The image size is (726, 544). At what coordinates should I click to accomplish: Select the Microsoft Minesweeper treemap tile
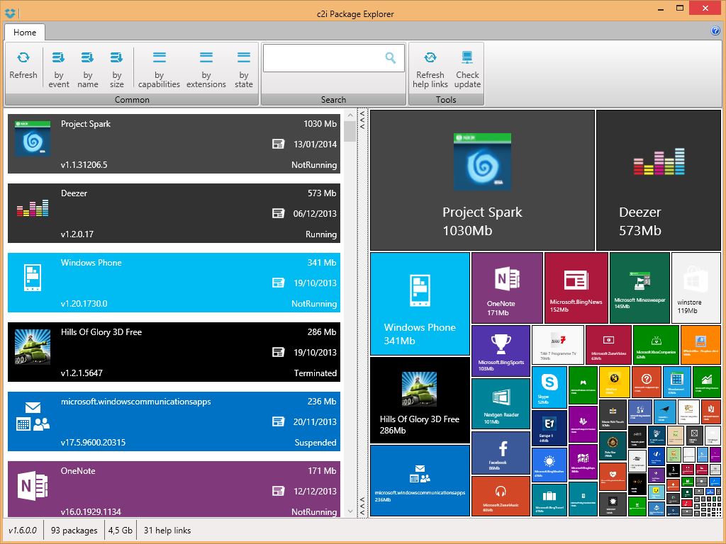[640, 288]
